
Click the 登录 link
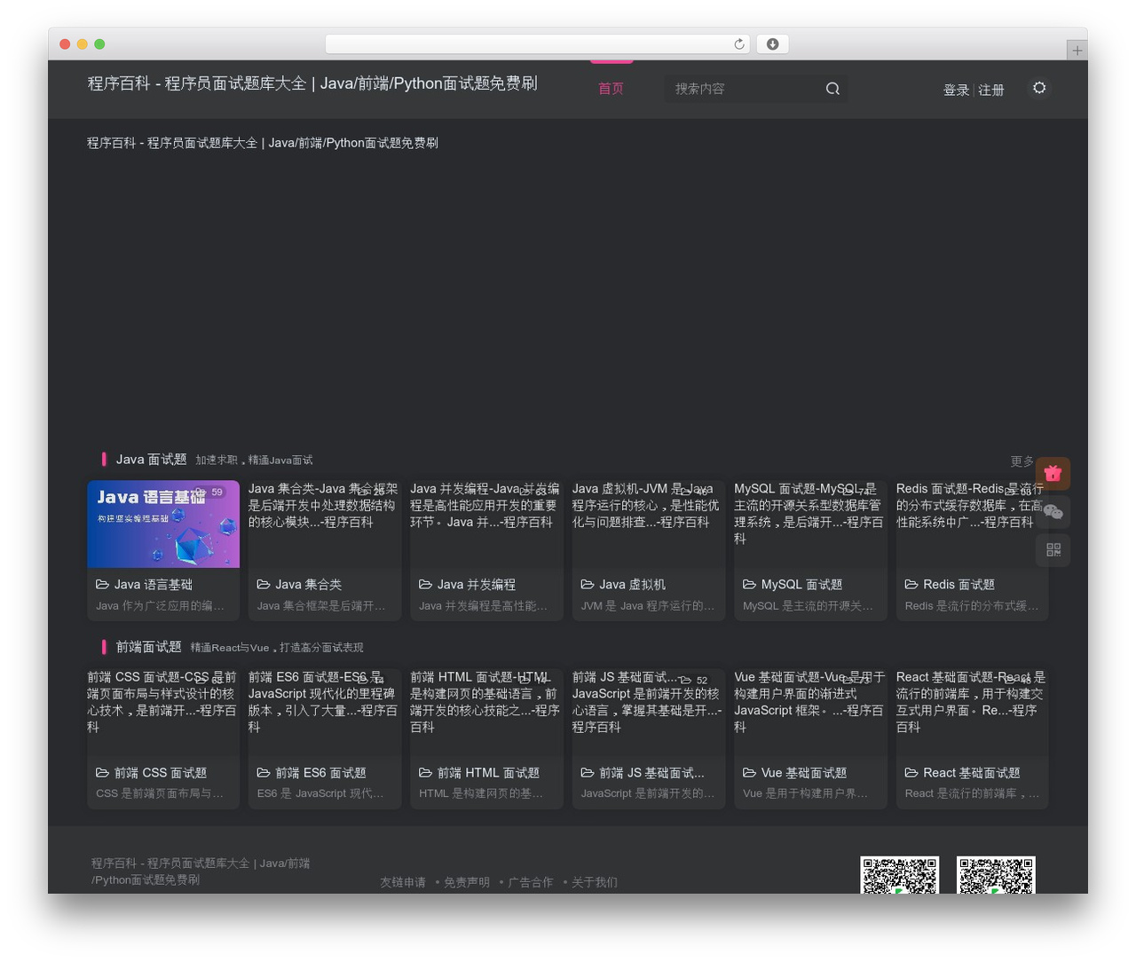coord(956,90)
